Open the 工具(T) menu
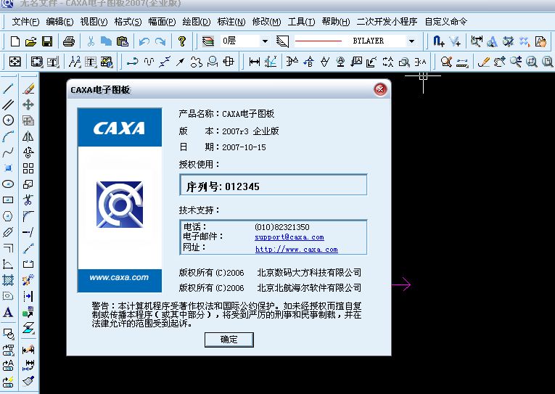The width and height of the screenshot is (555, 394). pyautogui.click(x=301, y=22)
